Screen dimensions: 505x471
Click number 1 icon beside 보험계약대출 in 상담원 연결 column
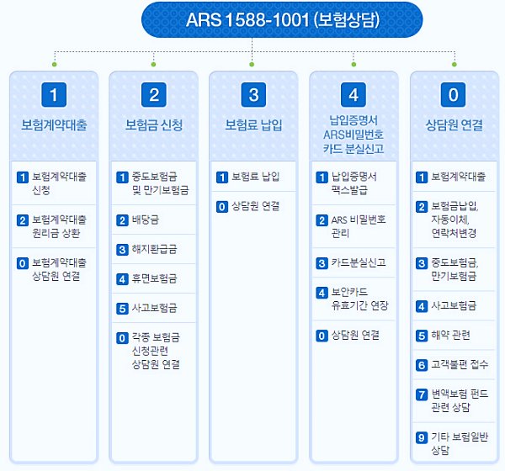click(422, 177)
